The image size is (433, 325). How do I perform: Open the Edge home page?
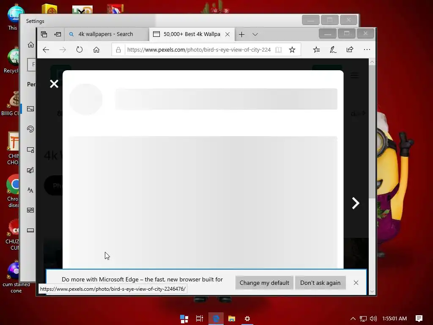coord(96,50)
